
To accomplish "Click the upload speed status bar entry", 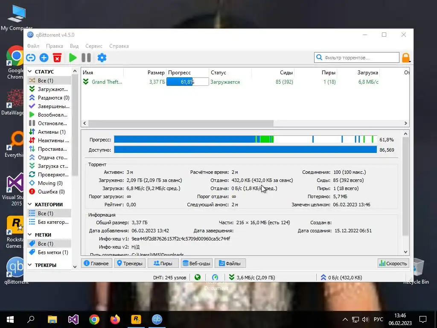I will pyautogui.click(x=341, y=278).
